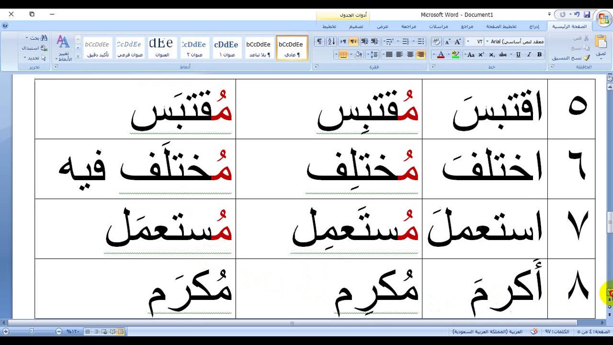Open the Review tab (مراجعة)
This screenshot has width=613, height=345.
click(409, 26)
